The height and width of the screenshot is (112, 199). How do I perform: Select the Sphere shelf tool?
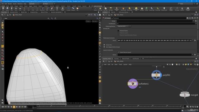click(x=7, y=9)
